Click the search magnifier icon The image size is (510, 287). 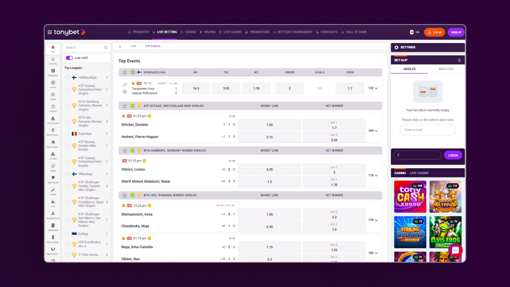(106, 48)
